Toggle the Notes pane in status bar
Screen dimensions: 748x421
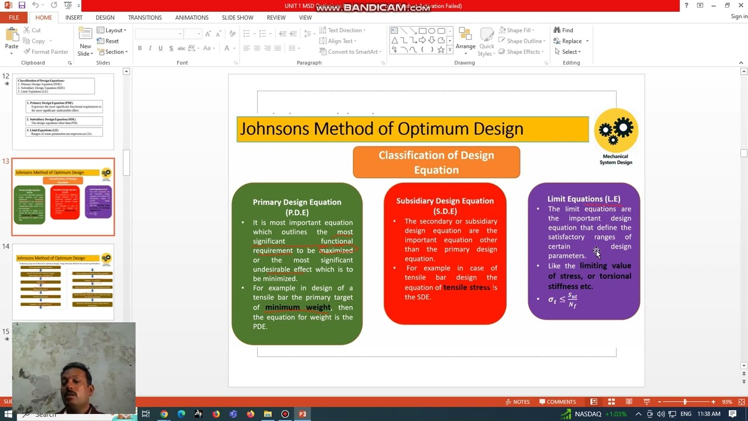(517, 402)
